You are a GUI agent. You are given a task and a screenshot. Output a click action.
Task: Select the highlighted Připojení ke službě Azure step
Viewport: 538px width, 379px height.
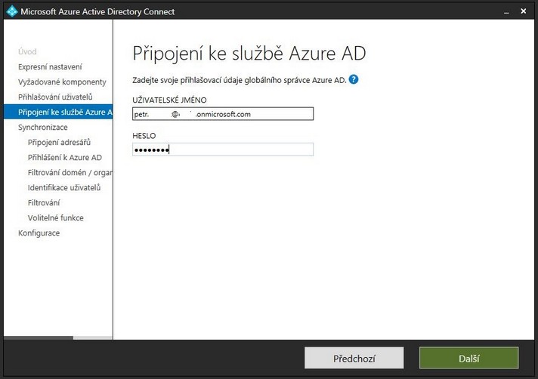58,112
